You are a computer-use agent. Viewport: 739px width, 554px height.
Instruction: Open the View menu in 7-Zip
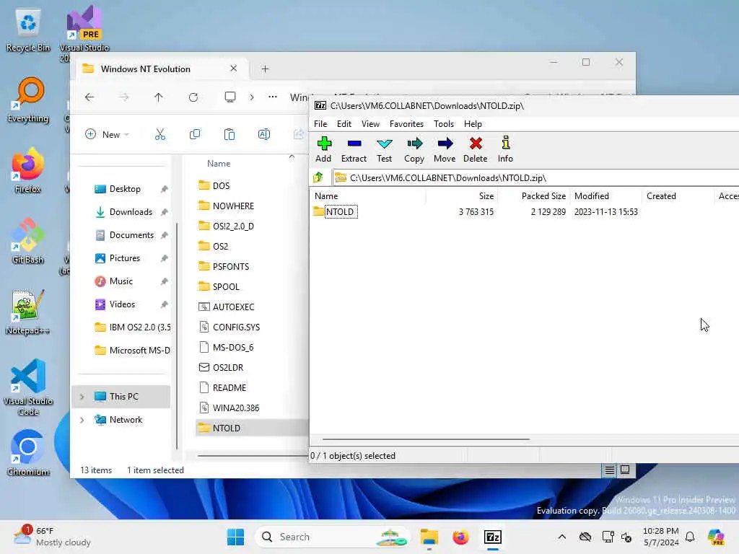click(x=370, y=124)
